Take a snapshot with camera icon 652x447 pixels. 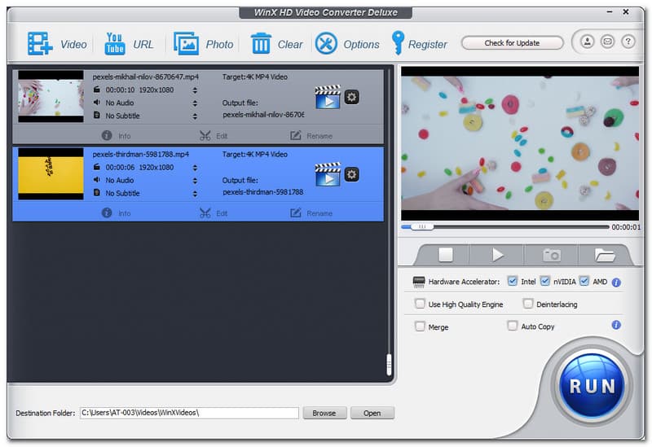[551, 255]
